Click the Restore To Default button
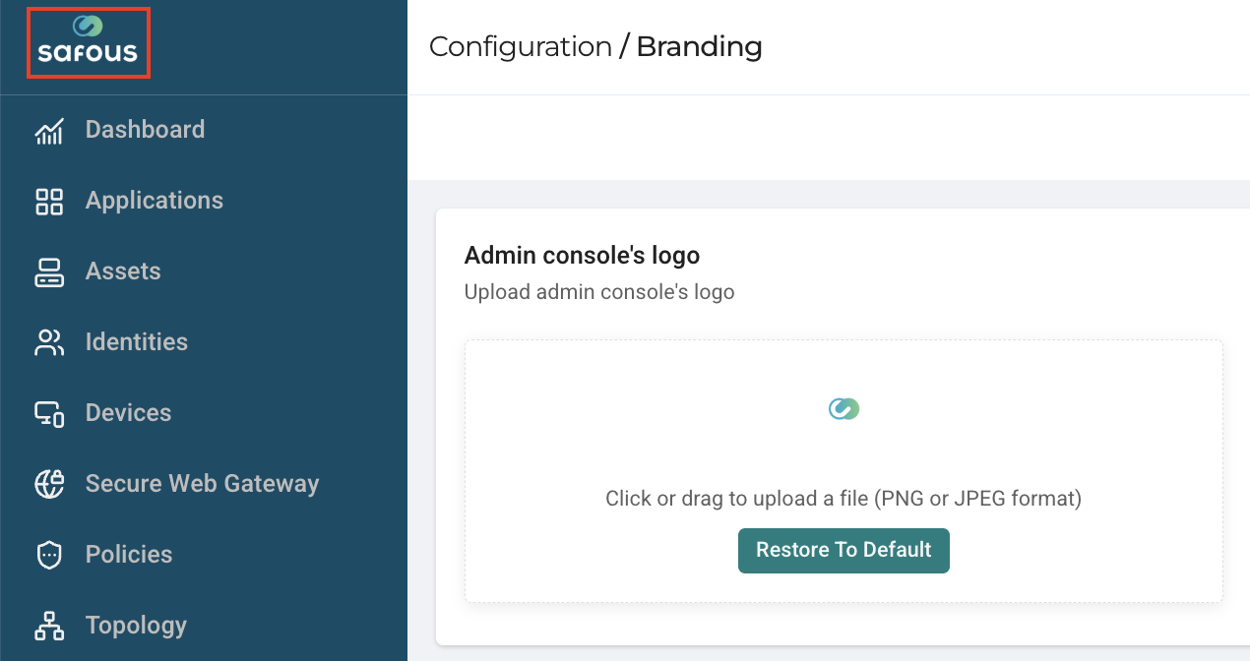This screenshot has width=1250, height=661. (844, 551)
